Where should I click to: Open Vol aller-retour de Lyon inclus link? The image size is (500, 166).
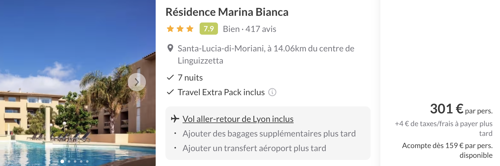click(x=238, y=119)
